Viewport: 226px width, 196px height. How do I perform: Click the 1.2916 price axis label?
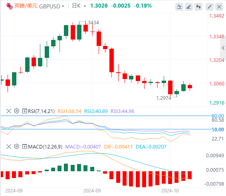pyautogui.click(x=217, y=103)
